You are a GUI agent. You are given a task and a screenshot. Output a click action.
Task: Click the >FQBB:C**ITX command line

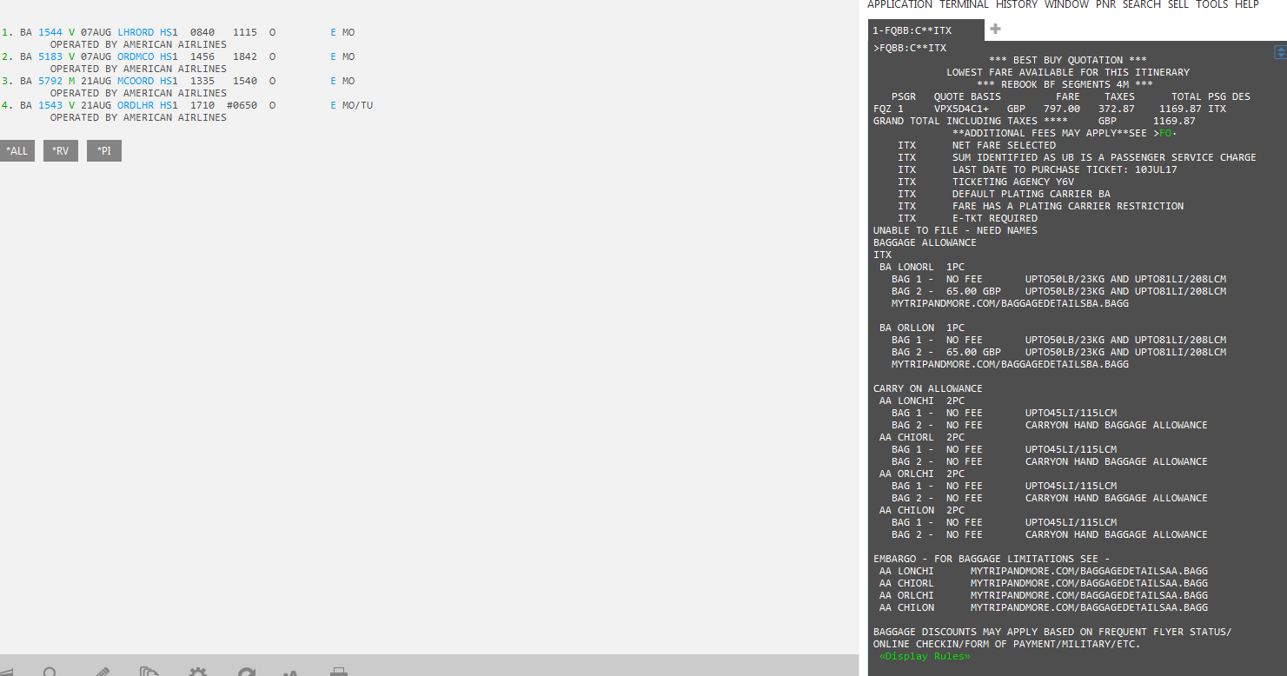[910, 49]
